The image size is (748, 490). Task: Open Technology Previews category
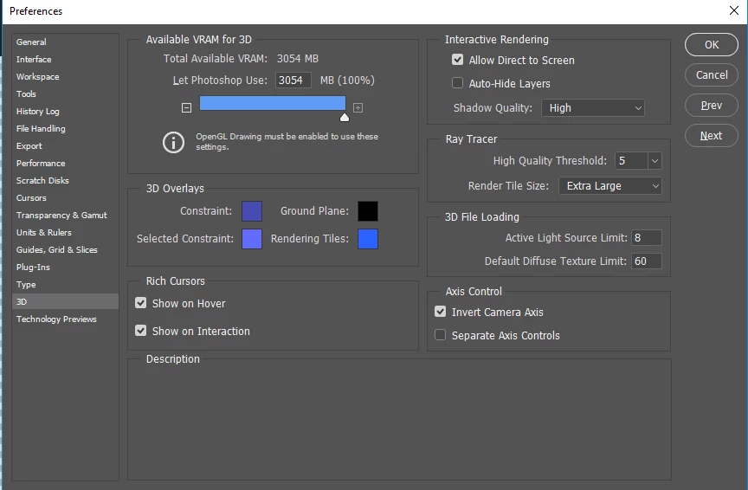pos(65,319)
